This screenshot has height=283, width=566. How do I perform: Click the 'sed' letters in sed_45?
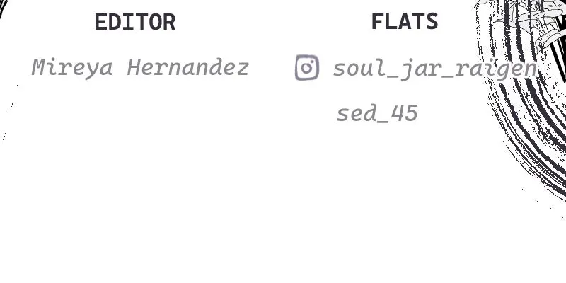(x=357, y=113)
